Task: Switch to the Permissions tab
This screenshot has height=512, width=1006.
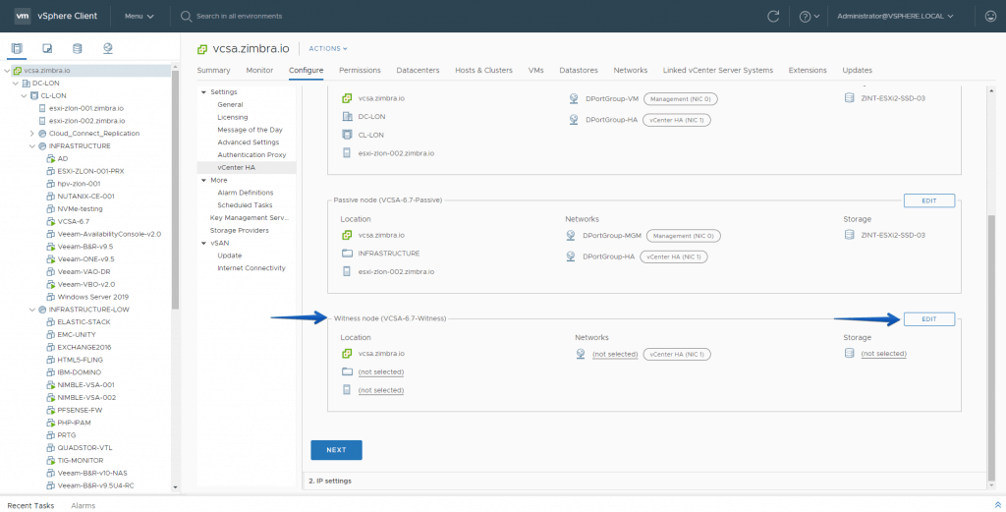Action: point(360,70)
